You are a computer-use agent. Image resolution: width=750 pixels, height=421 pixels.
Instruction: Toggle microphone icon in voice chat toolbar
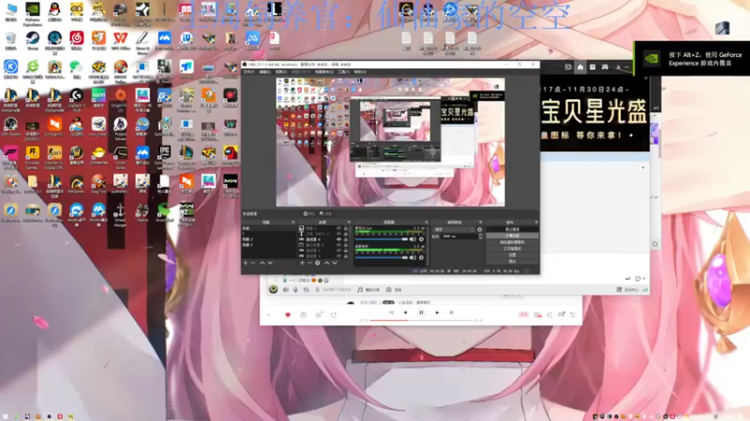tap(295, 290)
